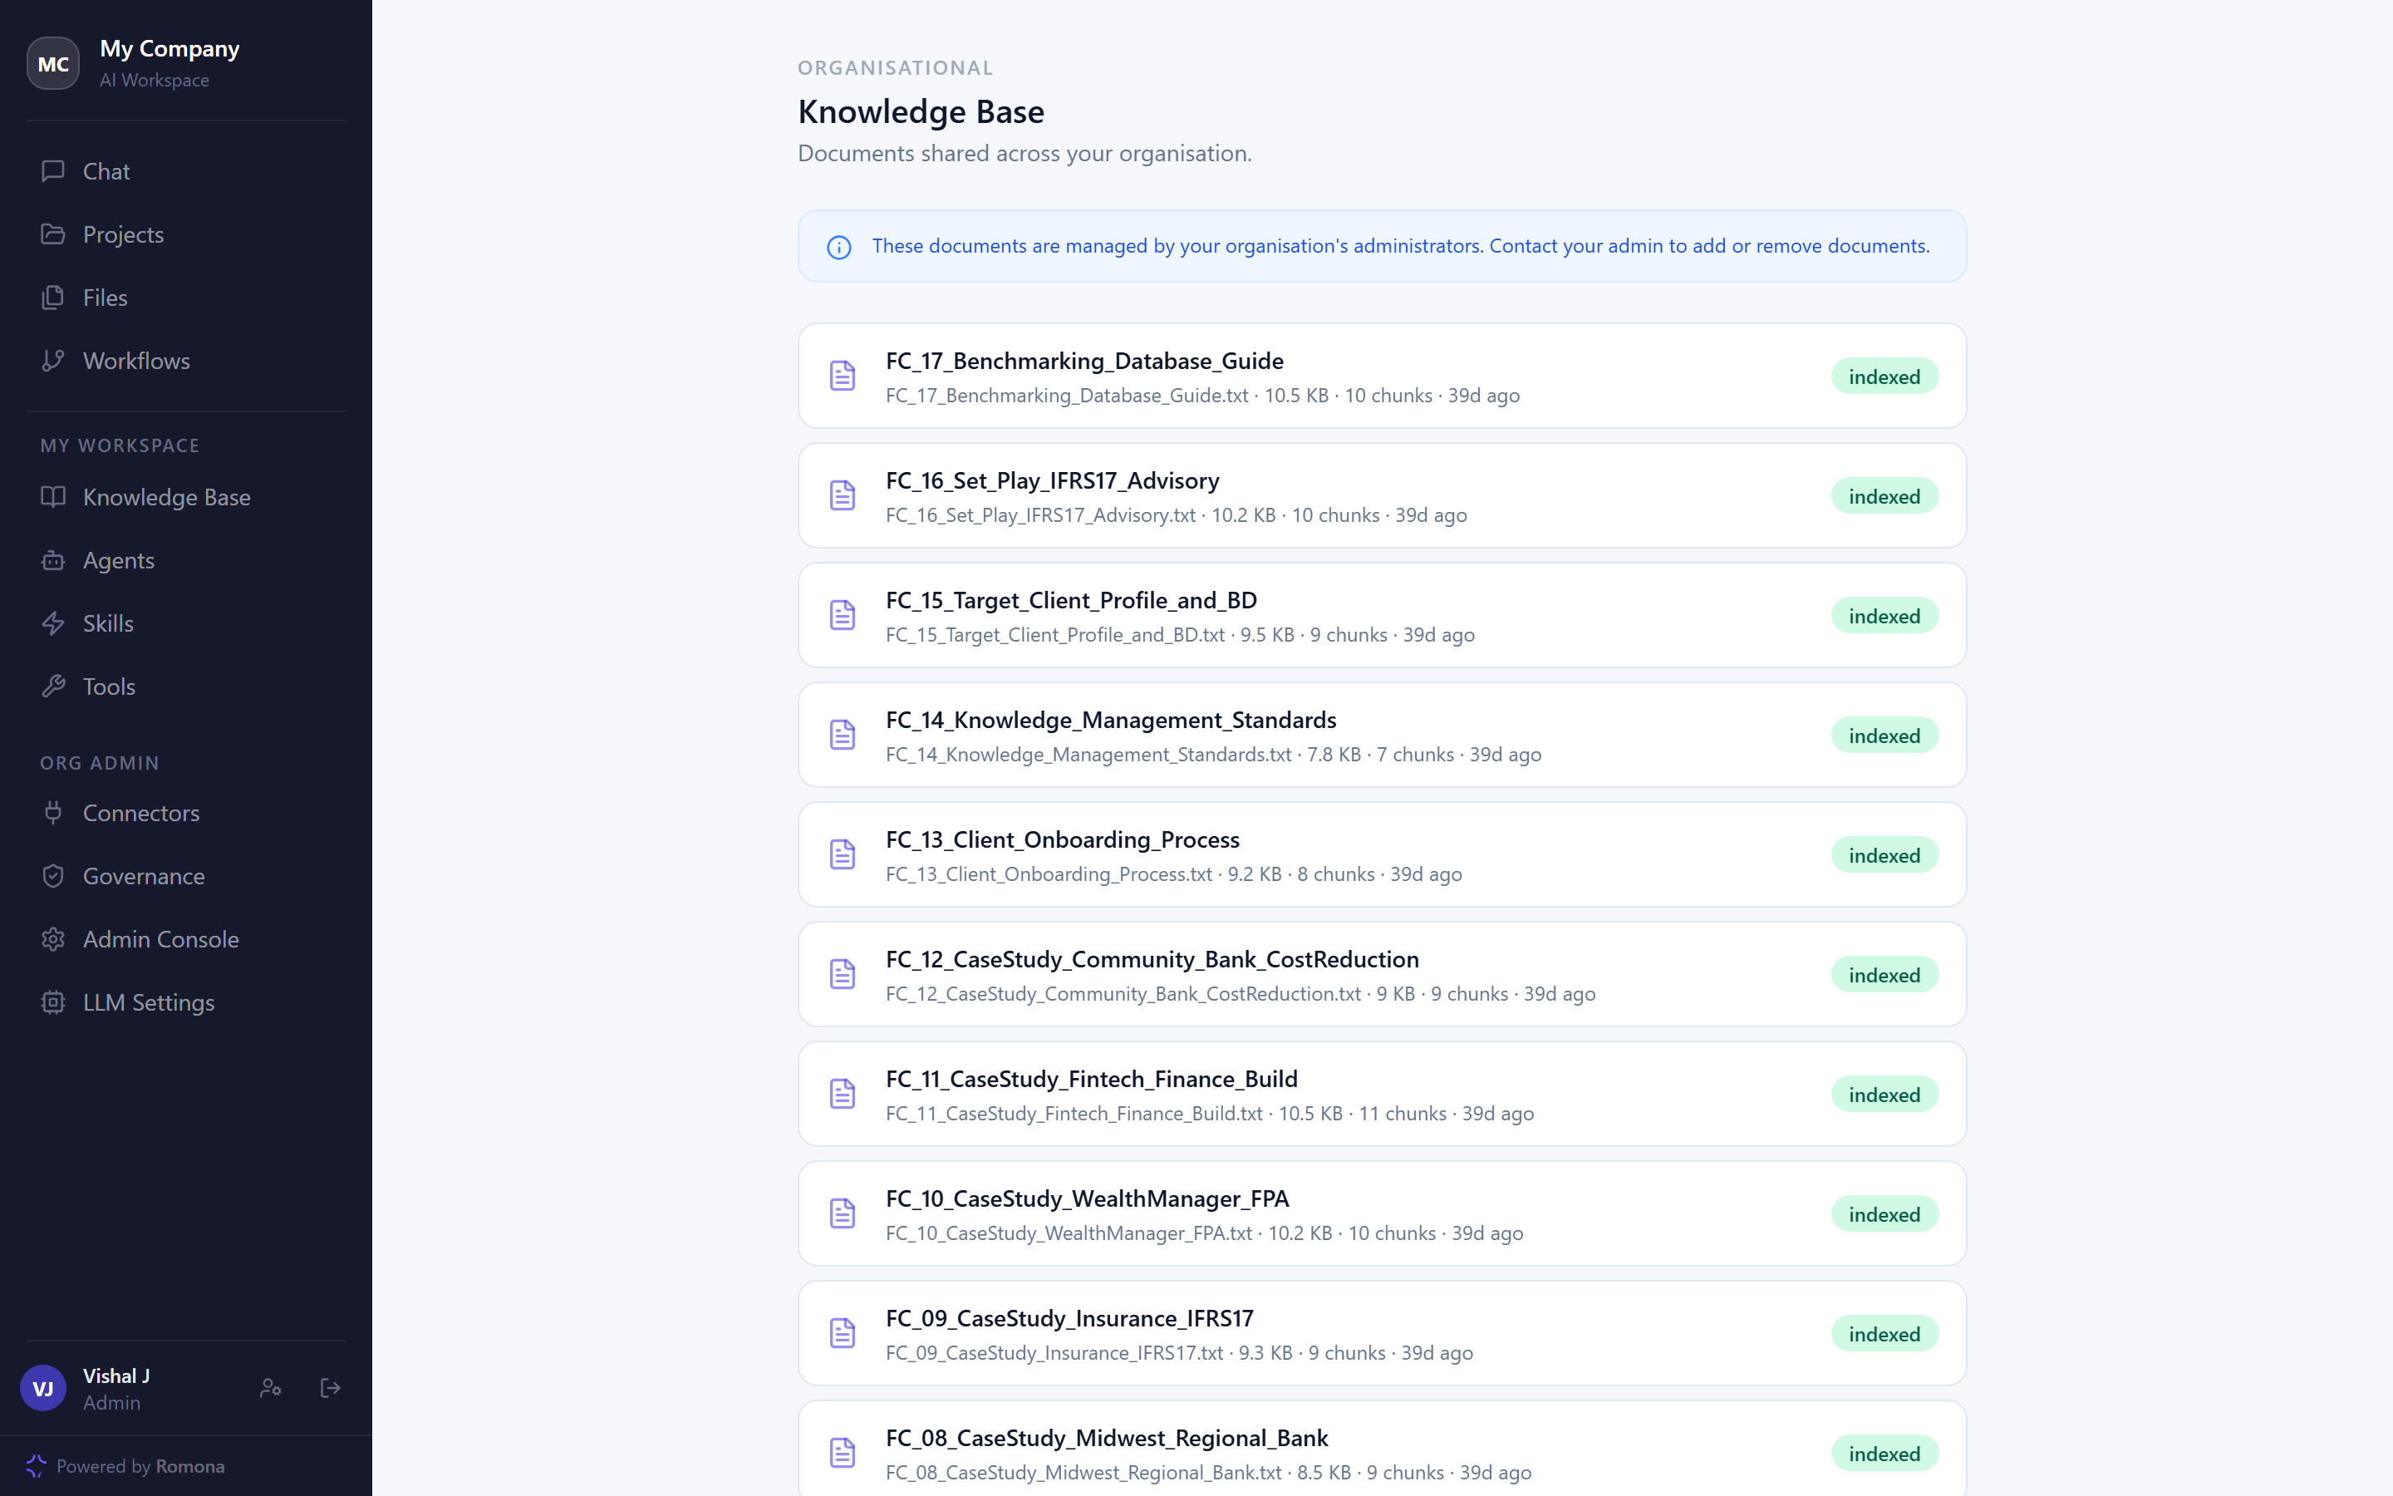Click the Projects folder icon
Image resolution: width=2393 pixels, height=1496 pixels.
(x=53, y=234)
